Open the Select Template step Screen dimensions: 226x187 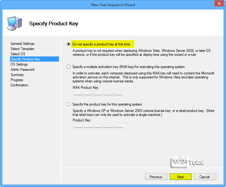[22, 49]
